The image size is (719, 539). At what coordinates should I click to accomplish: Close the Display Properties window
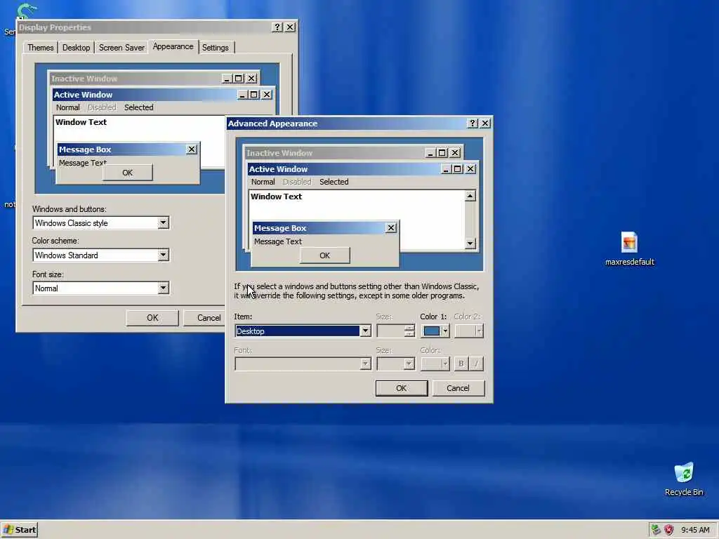(290, 27)
